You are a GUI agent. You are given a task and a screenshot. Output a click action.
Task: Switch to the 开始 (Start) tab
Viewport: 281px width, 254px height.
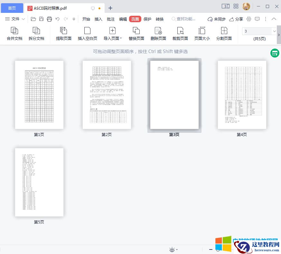point(86,19)
